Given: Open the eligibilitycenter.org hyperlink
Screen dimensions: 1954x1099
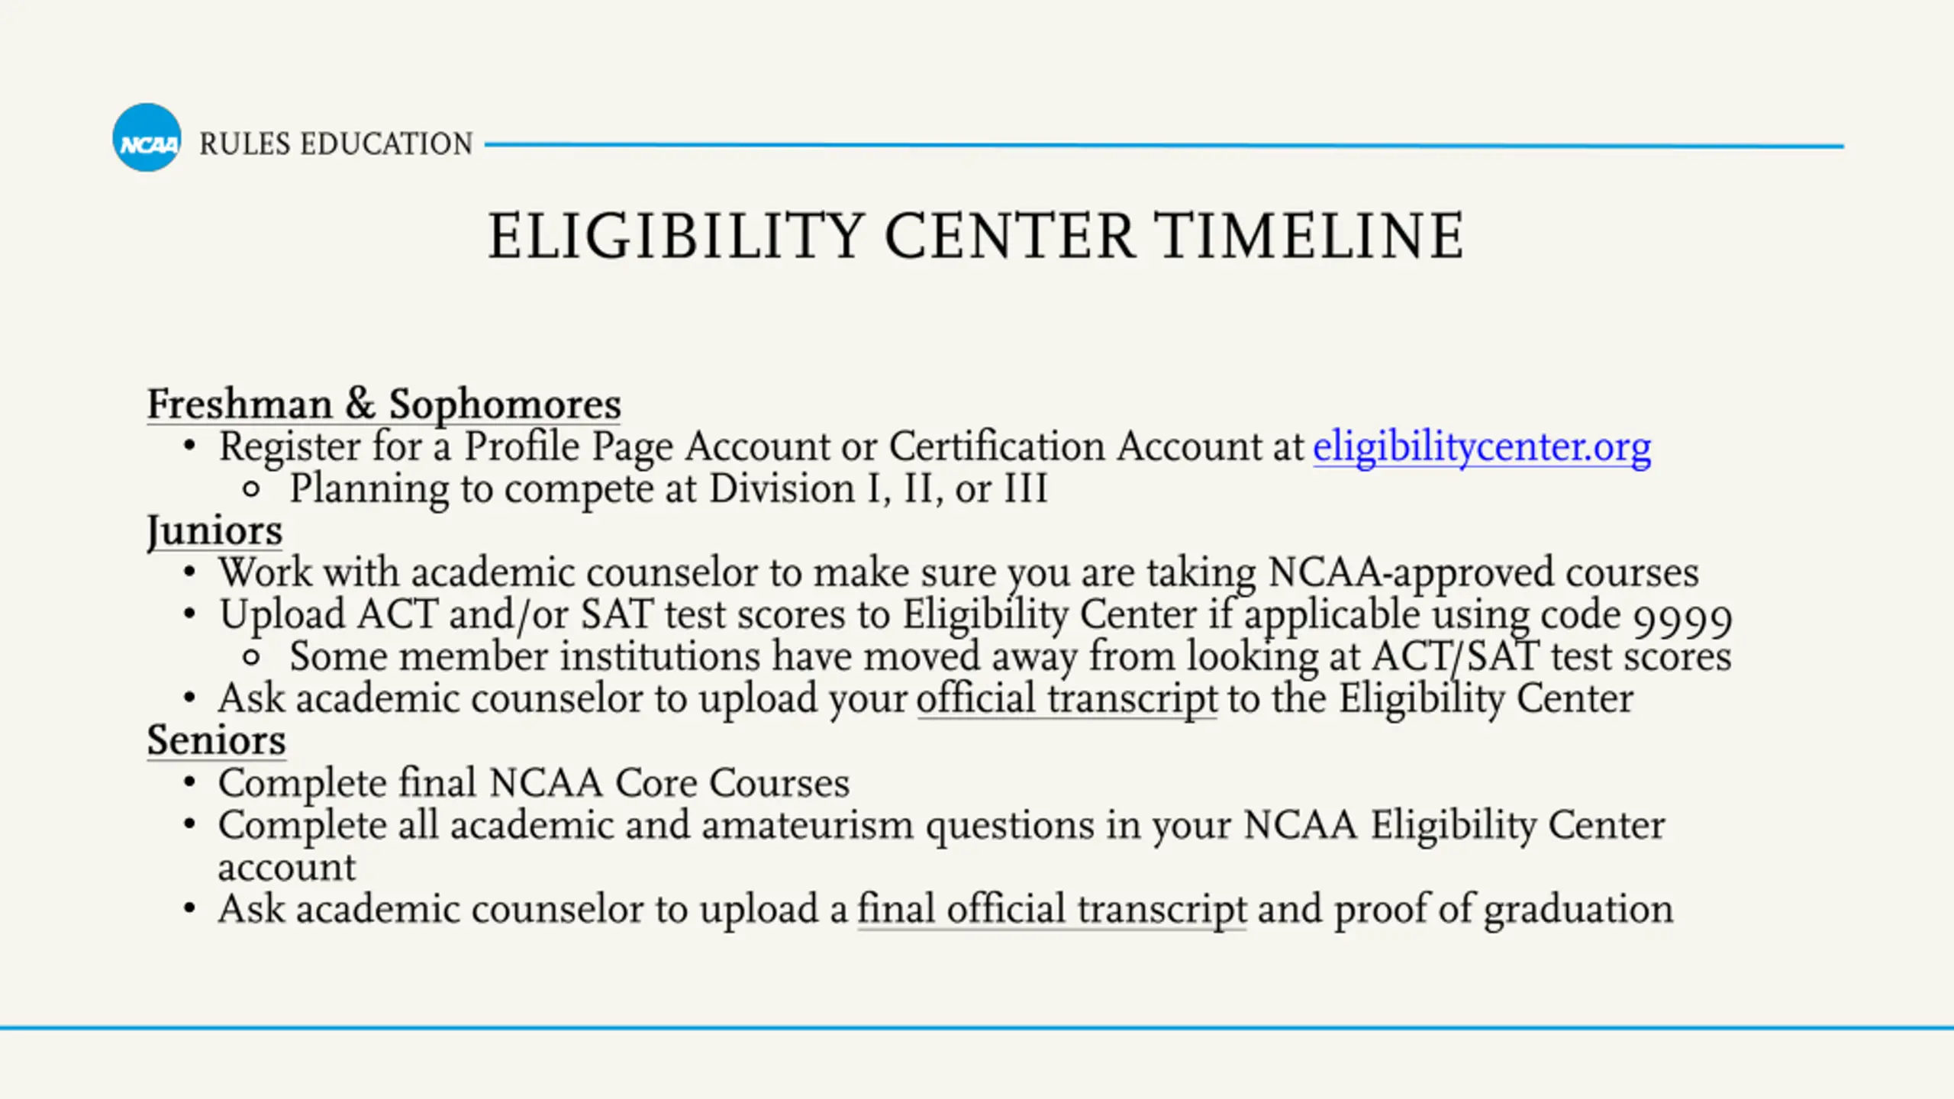Looking at the screenshot, I should 1482,447.
